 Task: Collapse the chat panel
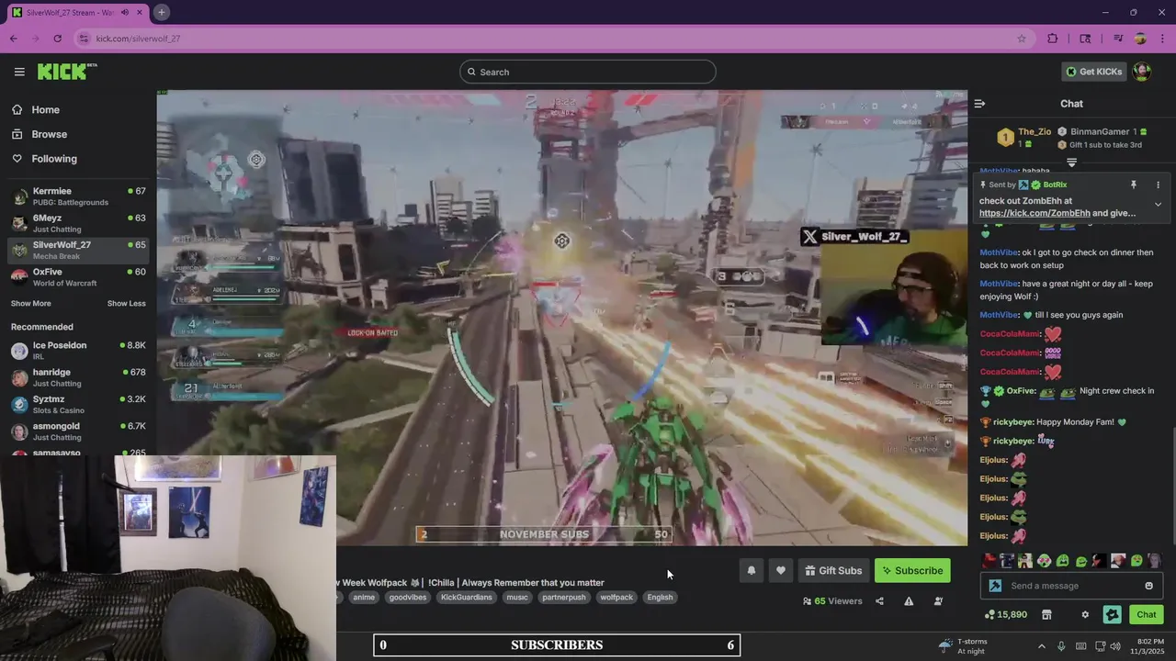[979, 104]
